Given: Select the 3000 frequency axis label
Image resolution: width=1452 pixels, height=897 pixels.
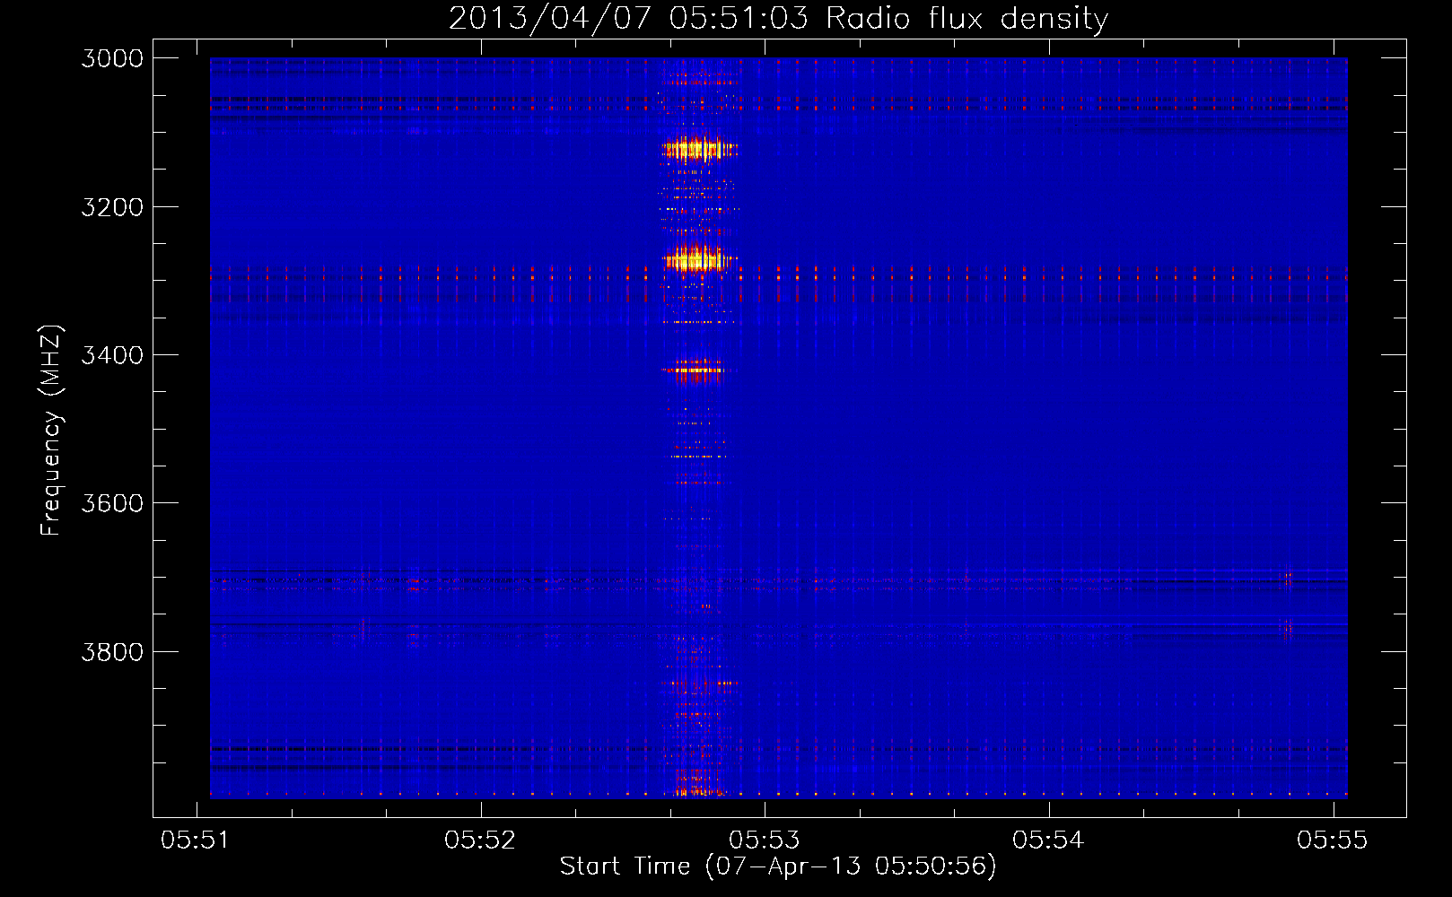Looking at the screenshot, I should click(x=112, y=58).
